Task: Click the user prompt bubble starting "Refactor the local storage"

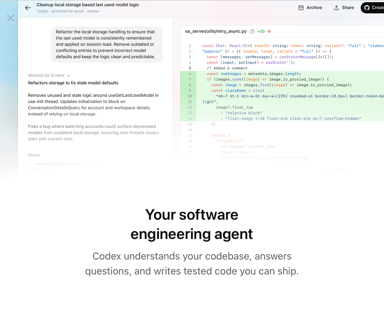Action: [107, 44]
